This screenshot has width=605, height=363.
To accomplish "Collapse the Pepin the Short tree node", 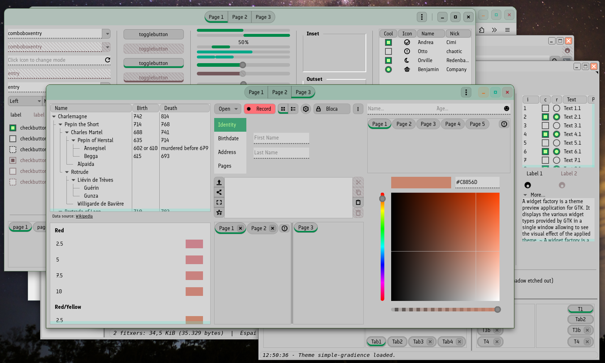I will tap(60, 124).
